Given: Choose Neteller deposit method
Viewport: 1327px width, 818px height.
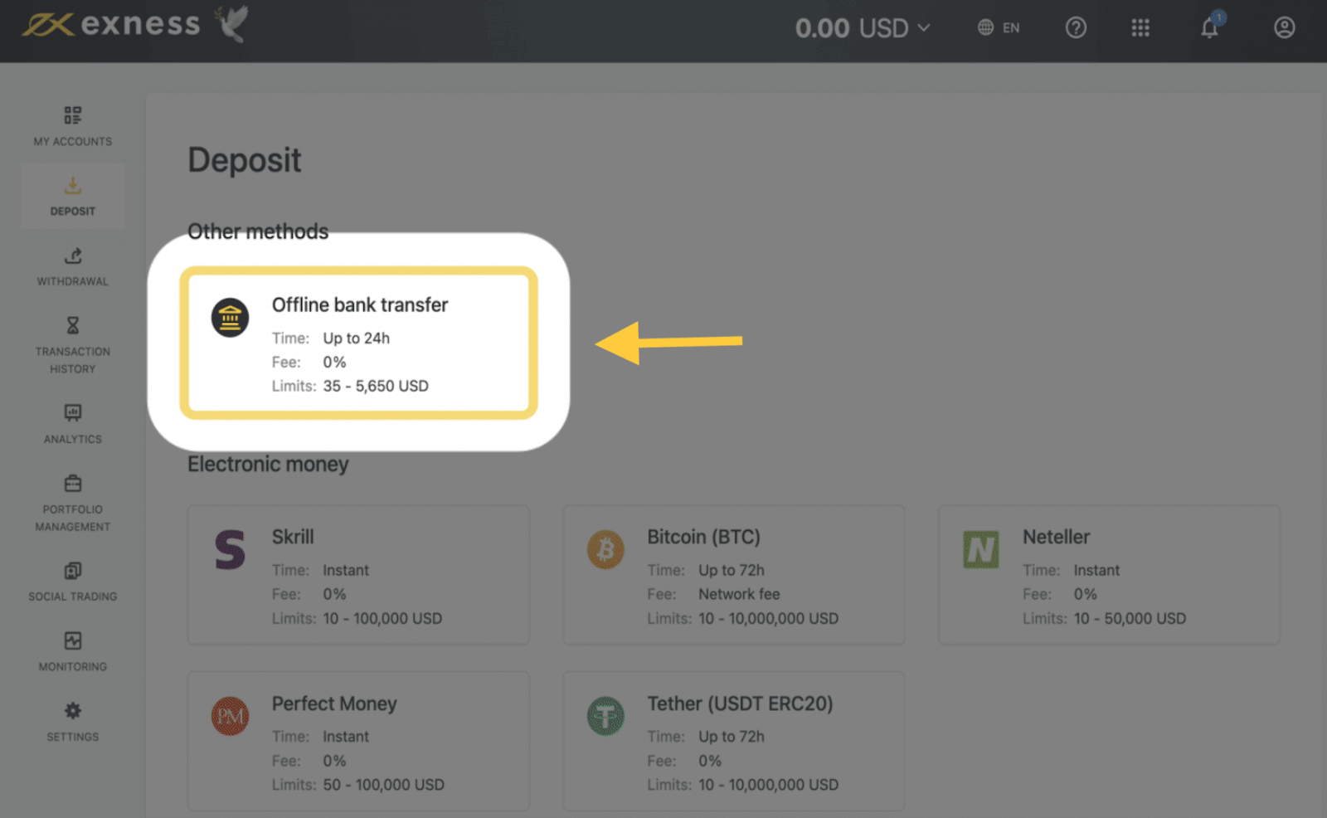Looking at the screenshot, I should 1109,575.
